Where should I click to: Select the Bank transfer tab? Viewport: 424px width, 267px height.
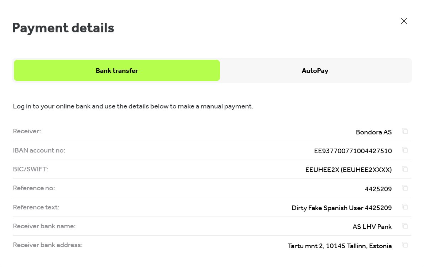click(x=117, y=70)
